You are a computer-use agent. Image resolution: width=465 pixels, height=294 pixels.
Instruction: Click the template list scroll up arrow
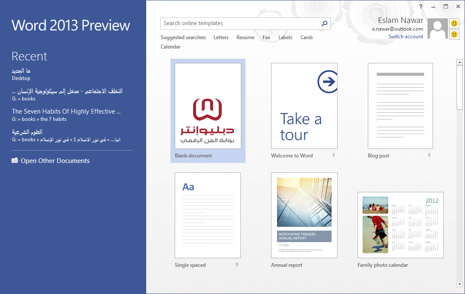[459, 62]
